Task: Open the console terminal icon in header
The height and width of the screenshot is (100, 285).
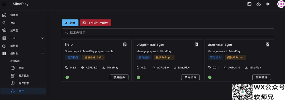Action: pyautogui.click(x=250, y=4)
